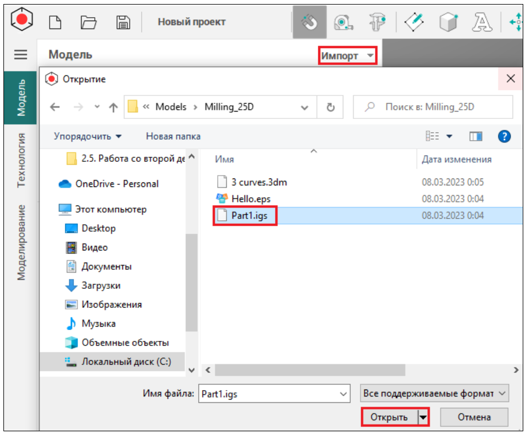Switch to the Моделирование side tab
Image resolution: width=529 pixels, height=437 pixels.
click(21, 242)
